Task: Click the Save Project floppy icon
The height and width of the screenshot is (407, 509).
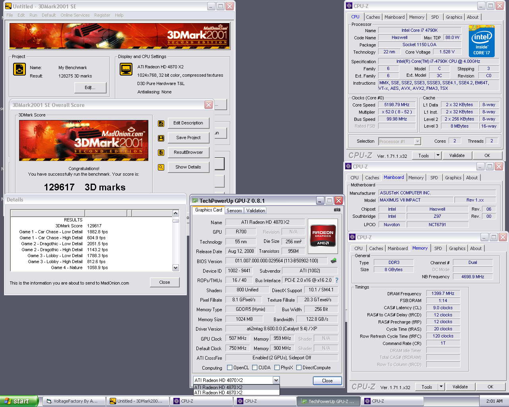Action: point(161,138)
